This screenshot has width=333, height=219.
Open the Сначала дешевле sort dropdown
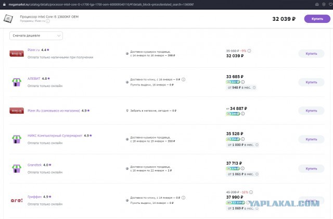click(36, 35)
